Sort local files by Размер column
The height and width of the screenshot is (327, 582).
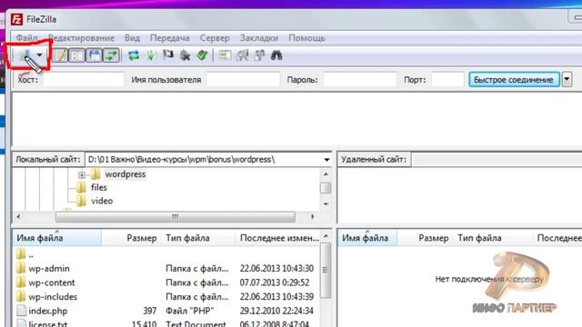click(131, 238)
